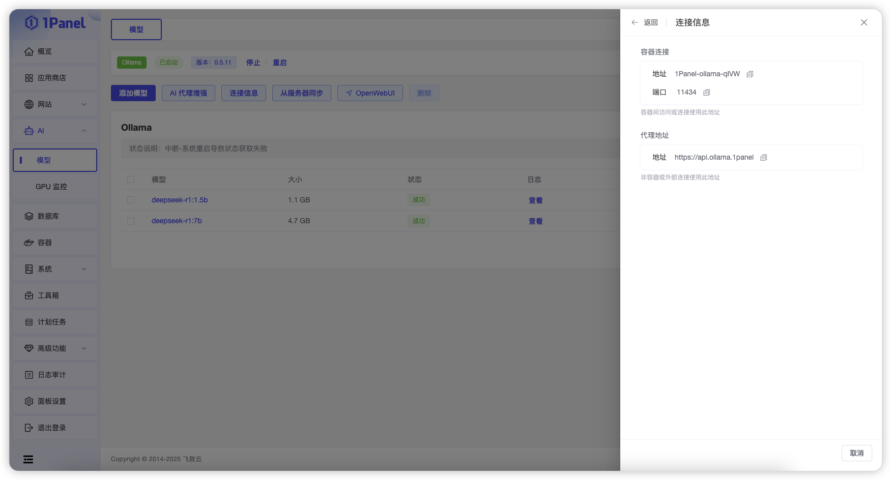Expand the 系统 submenu chevron
The width and height of the screenshot is (891, 480).
(84, 269)
